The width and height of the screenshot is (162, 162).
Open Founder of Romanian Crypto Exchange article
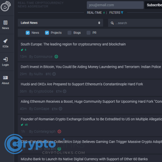click(91, 119)
